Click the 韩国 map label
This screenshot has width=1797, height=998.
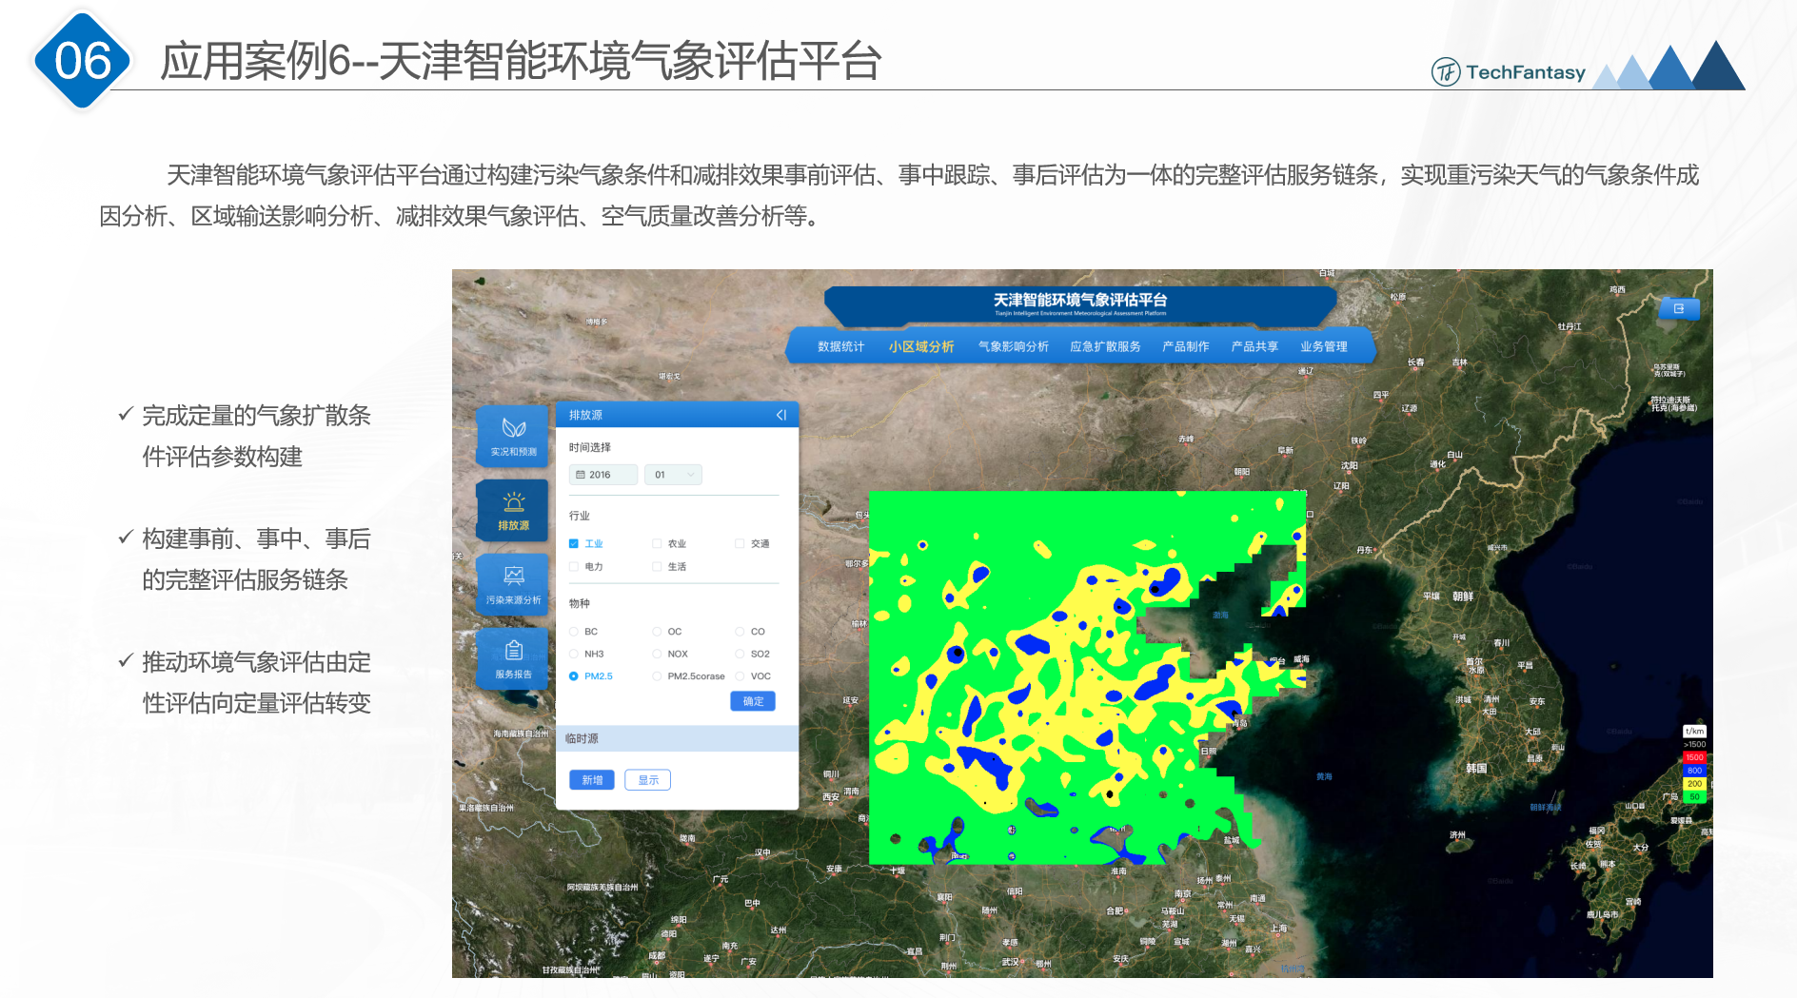(x=1476, y=768)
